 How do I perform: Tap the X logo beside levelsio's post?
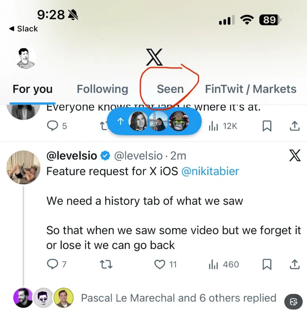295,156
